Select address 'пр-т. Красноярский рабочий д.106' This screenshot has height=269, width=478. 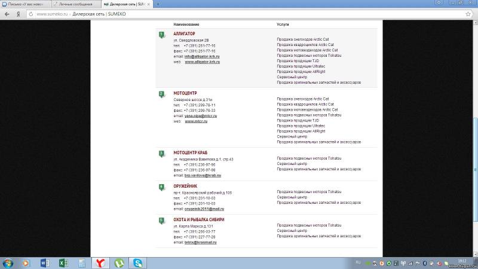203,192
